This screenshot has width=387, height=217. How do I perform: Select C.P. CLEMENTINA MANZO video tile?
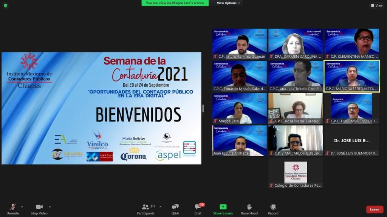[352, 44]
